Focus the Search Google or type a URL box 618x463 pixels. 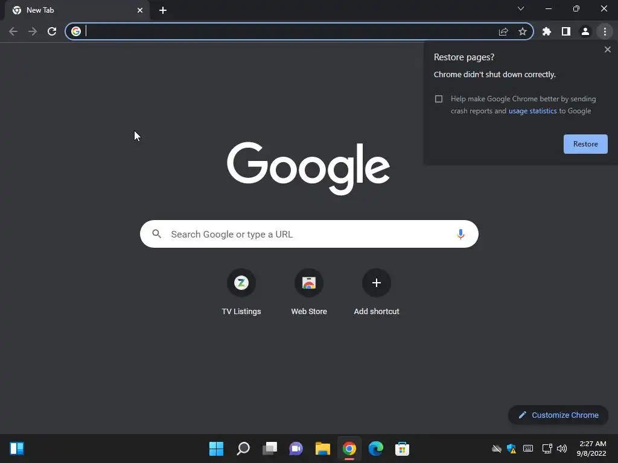pos(309,235)
